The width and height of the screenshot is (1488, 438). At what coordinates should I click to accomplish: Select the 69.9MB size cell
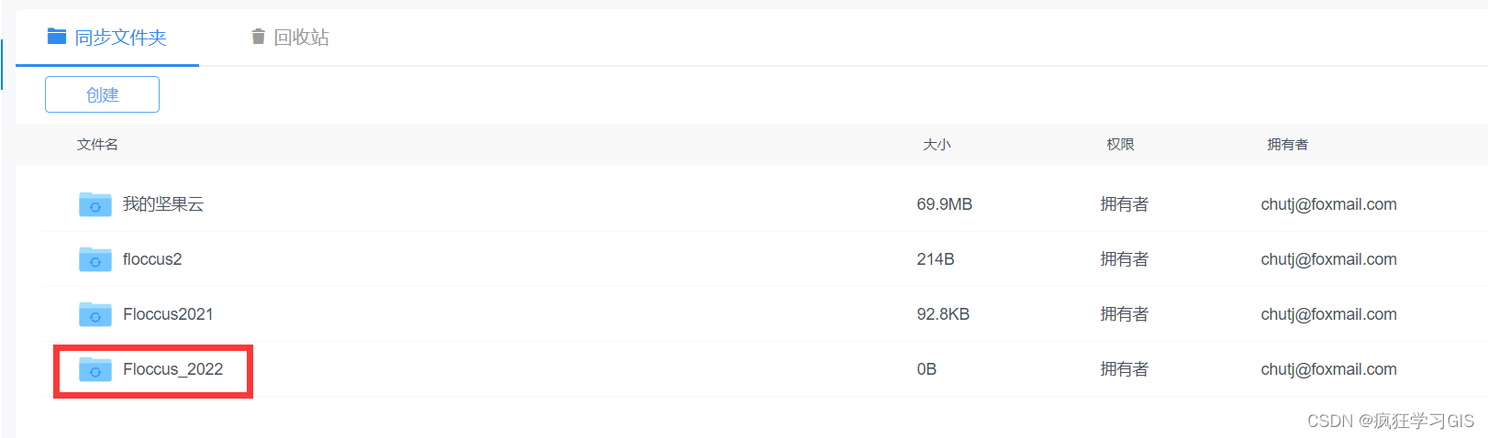[x=944, y=204]
